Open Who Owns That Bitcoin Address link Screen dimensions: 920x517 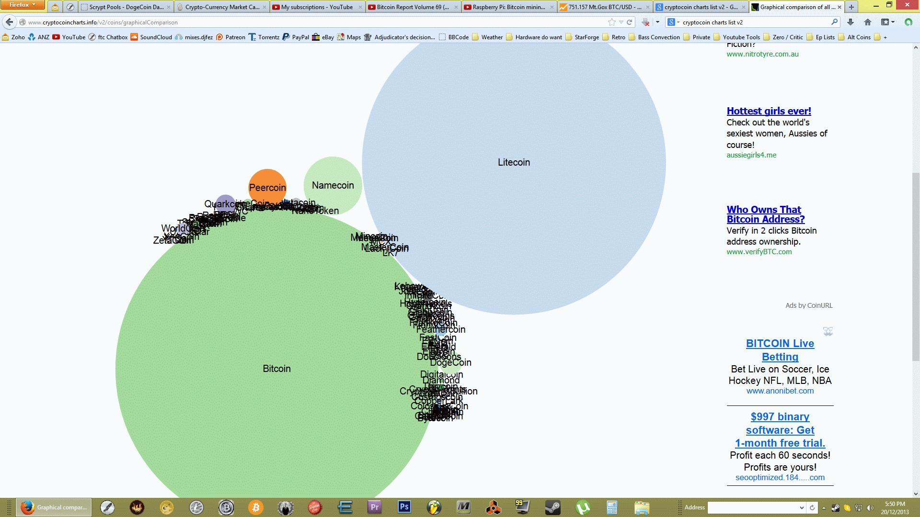coord(766,214)
